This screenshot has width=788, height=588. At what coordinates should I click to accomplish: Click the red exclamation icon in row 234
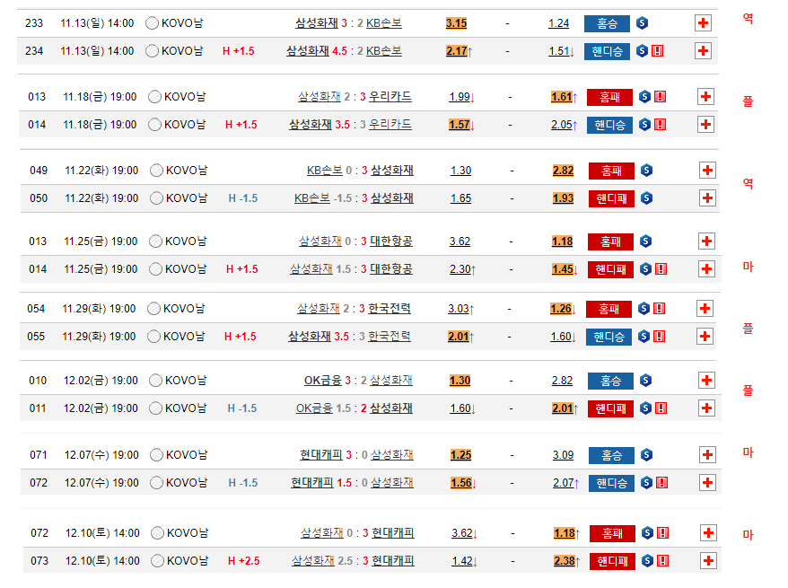pos(657,51)
